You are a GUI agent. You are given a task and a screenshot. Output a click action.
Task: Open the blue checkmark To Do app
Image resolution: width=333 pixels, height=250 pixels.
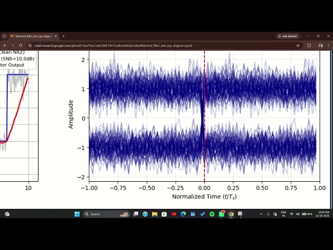click(202, 214)
